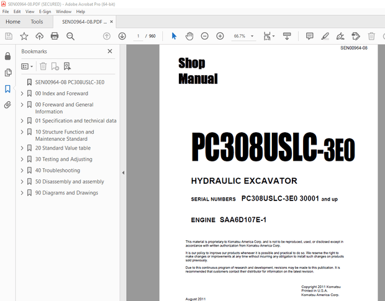Screen dimensions: 385x301
Task: Open bookmarks options menu dropdown
Action: coord(27,66)
